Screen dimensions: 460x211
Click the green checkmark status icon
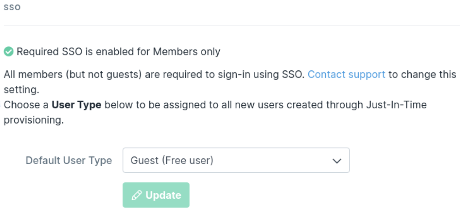coord(8,51)
